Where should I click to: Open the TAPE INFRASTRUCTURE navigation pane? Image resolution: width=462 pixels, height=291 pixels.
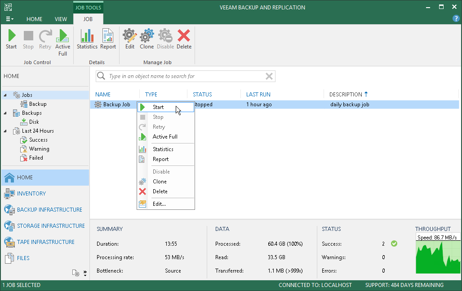45,242
